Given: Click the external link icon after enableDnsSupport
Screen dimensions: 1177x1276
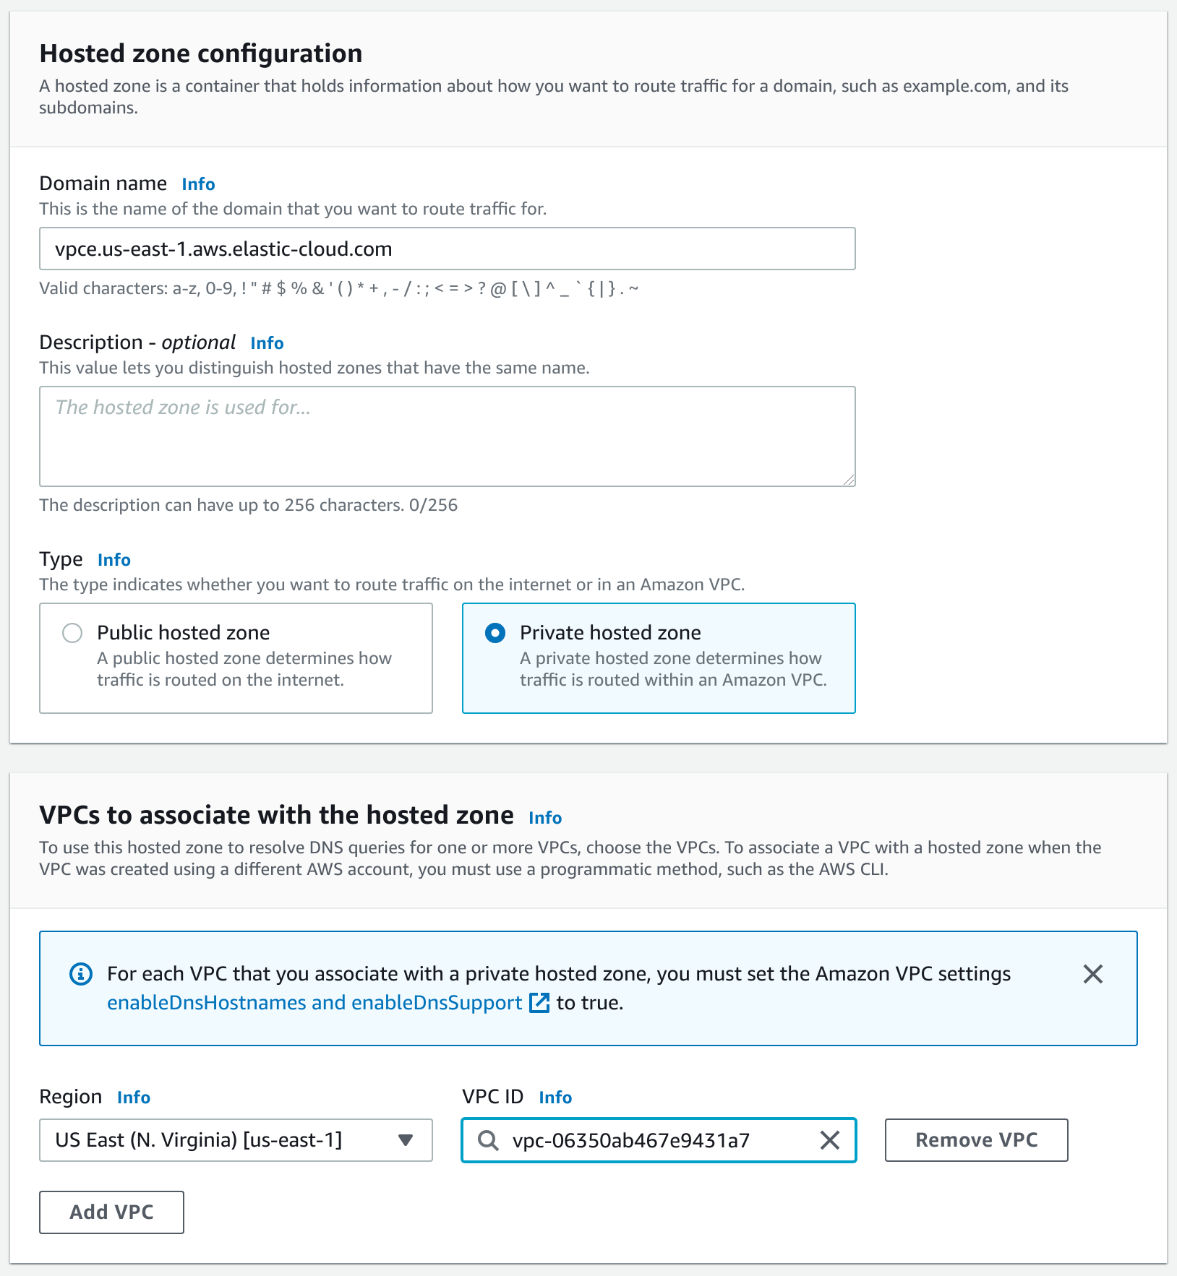Looking at the screenshot, I should click(539, 1003).
